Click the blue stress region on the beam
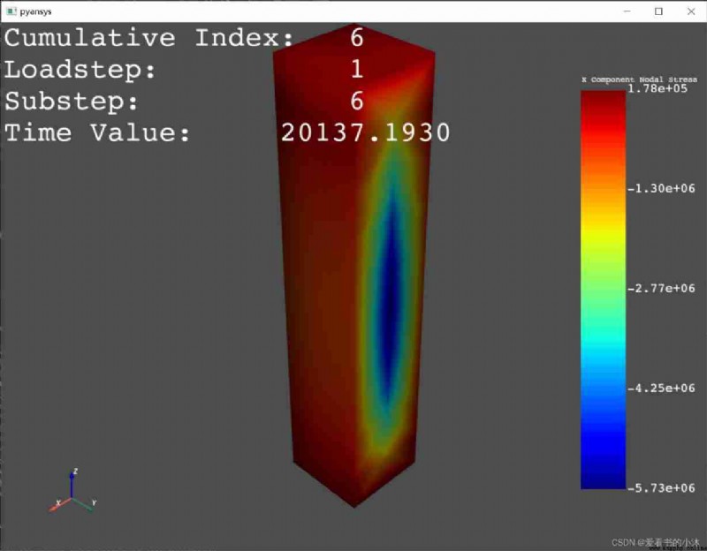Image resolution: width=707 pixels, height=551 pixels. 391,298
